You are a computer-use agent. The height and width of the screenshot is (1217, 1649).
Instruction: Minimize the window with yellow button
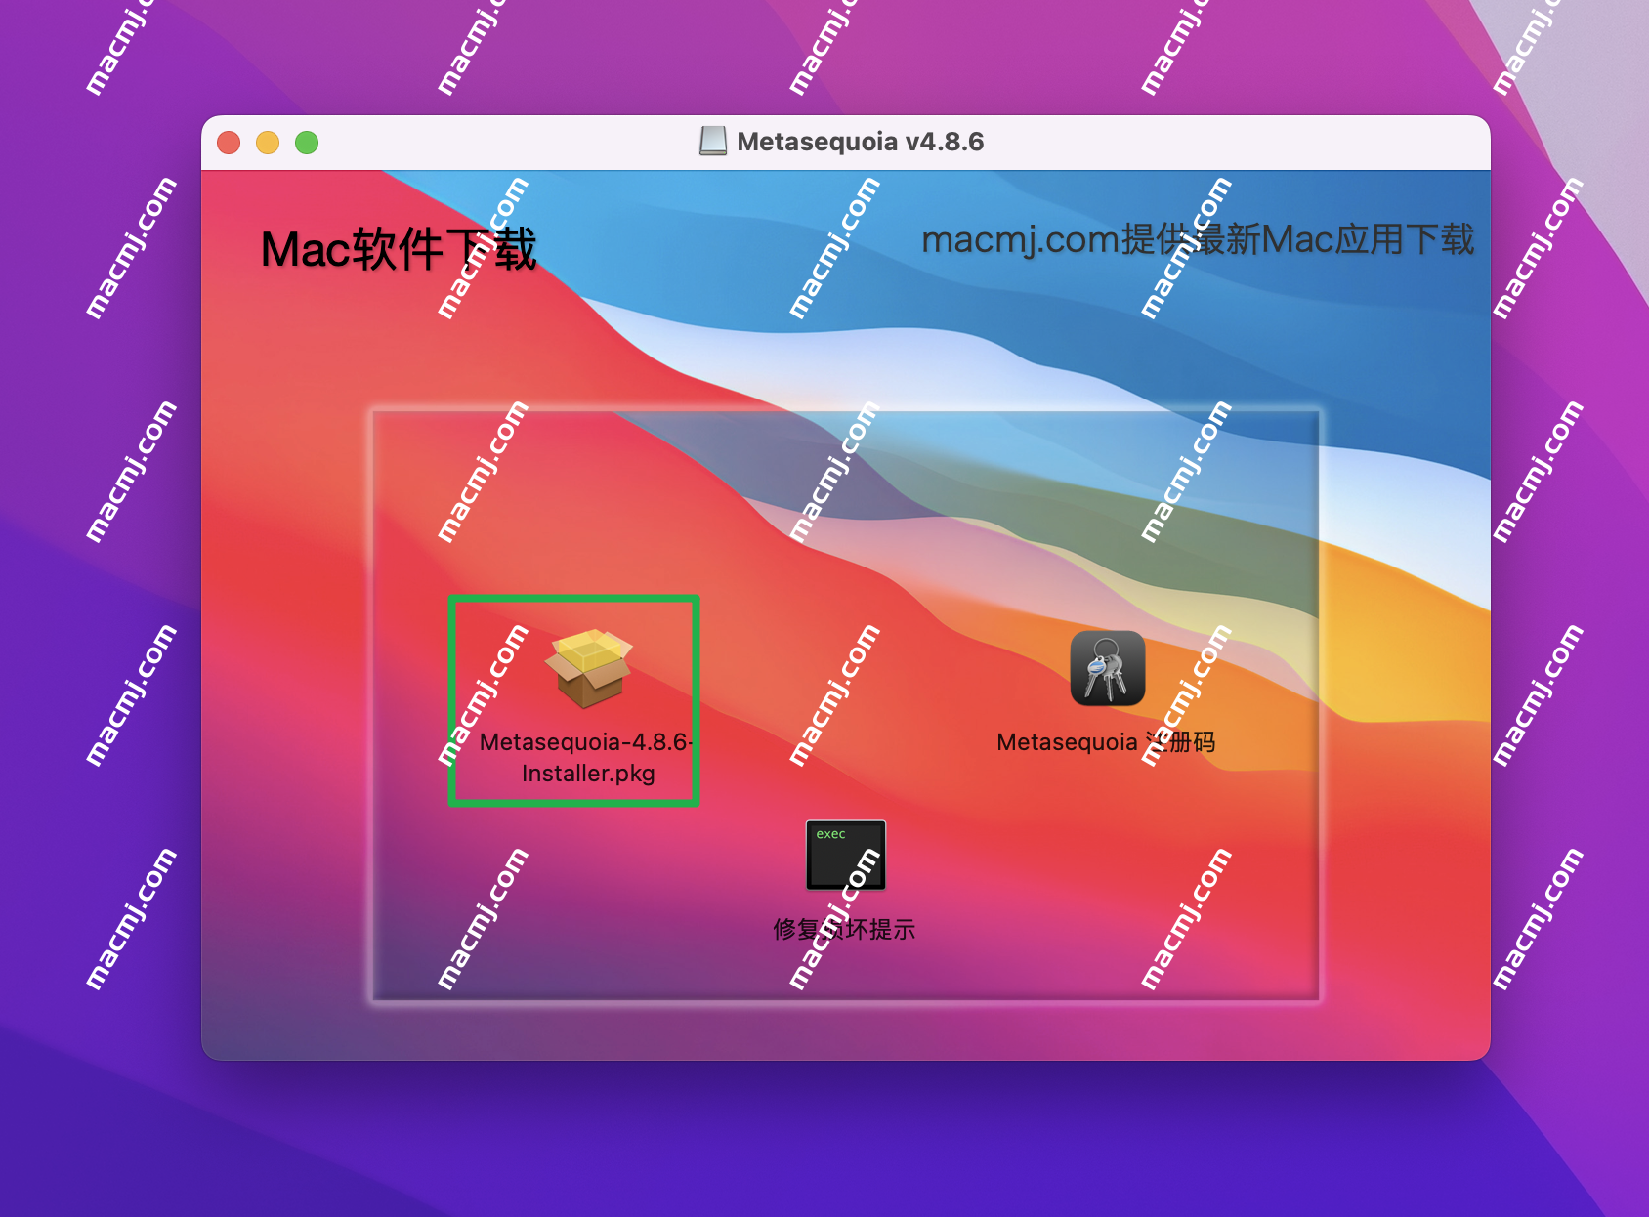point(268,143)
